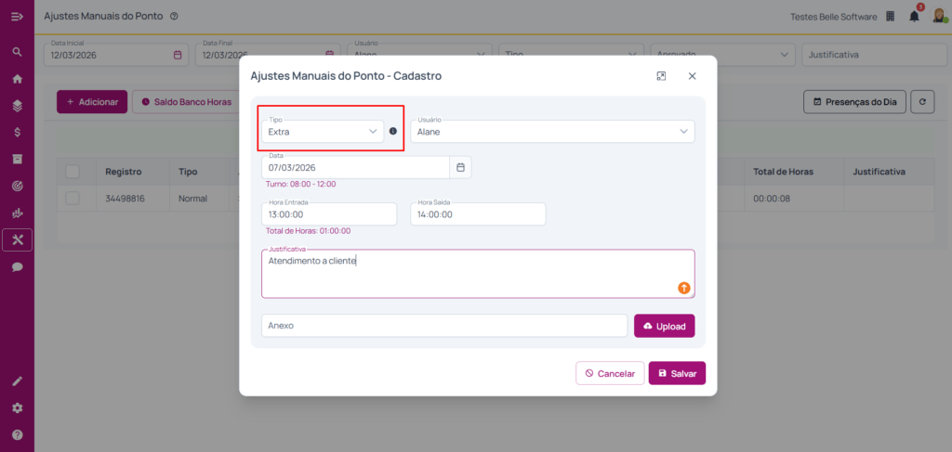Click the Hora Saída time field
The image size is (952, 452).
(477, 213)
